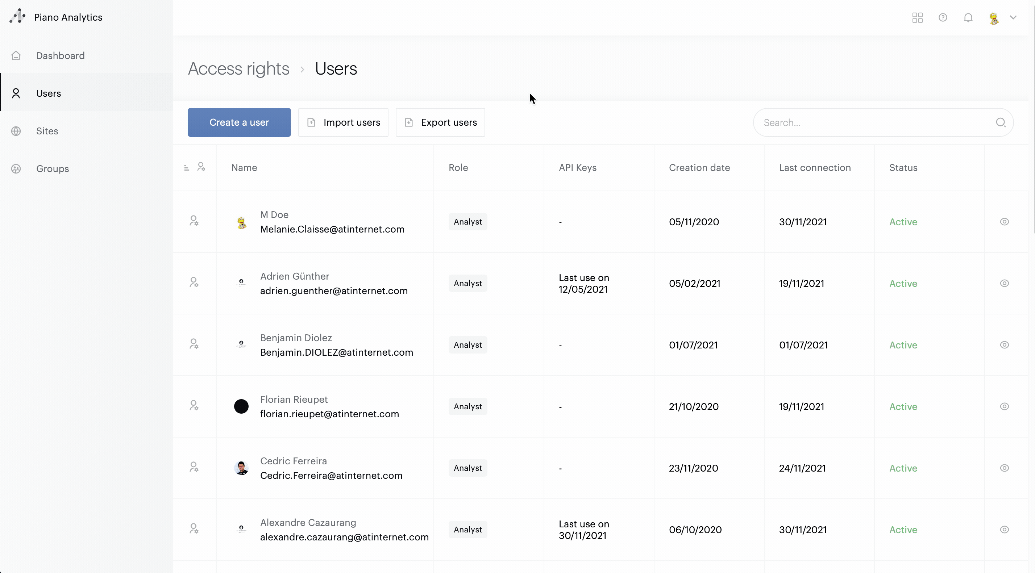Click user settings icon for M Doe

[194, 221]
